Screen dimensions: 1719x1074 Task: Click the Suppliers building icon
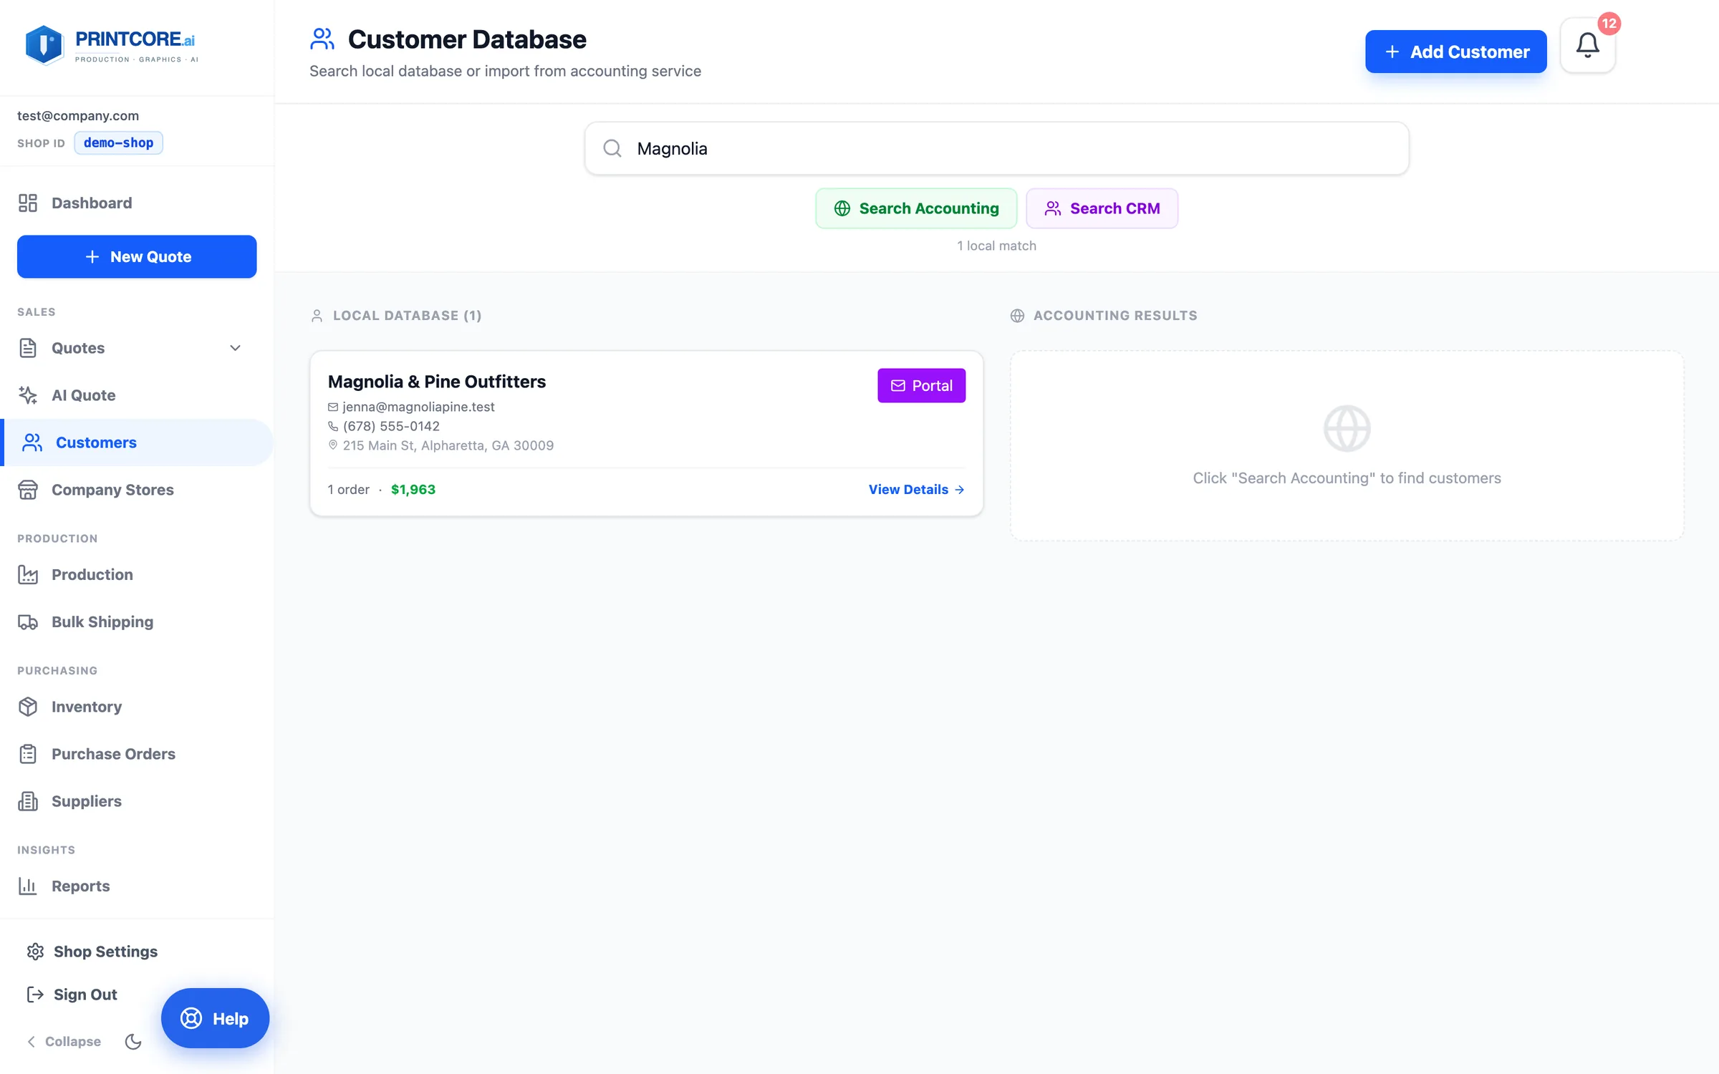(28, 801)
